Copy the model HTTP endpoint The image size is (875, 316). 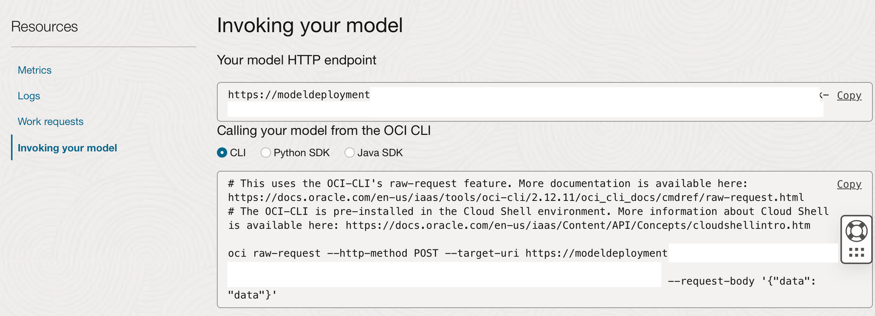849,96
